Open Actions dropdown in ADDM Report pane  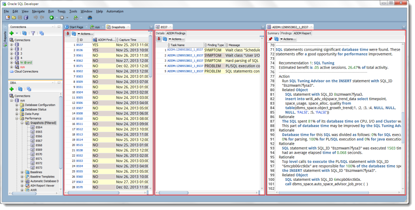click(288, 39)
